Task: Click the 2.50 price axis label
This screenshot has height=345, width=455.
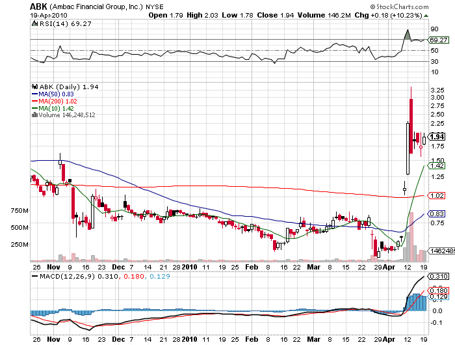Action: (437, 114)
